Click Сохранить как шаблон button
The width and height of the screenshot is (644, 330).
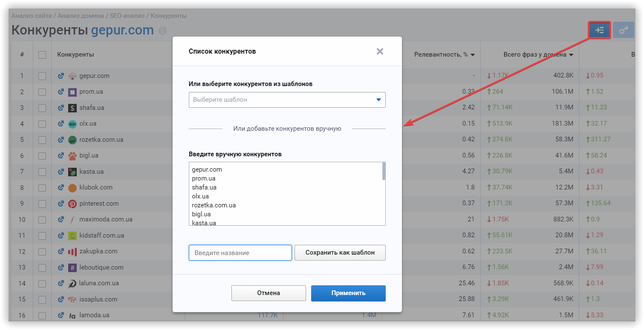click(340, 253)
